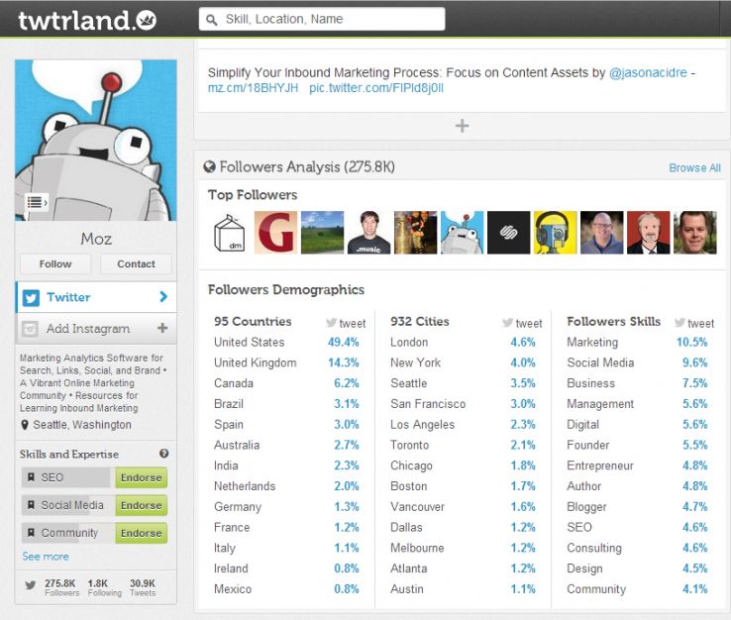Expand the Add Instagram plus sign
The width and height of the screenshot is (731, 620).
162,328
